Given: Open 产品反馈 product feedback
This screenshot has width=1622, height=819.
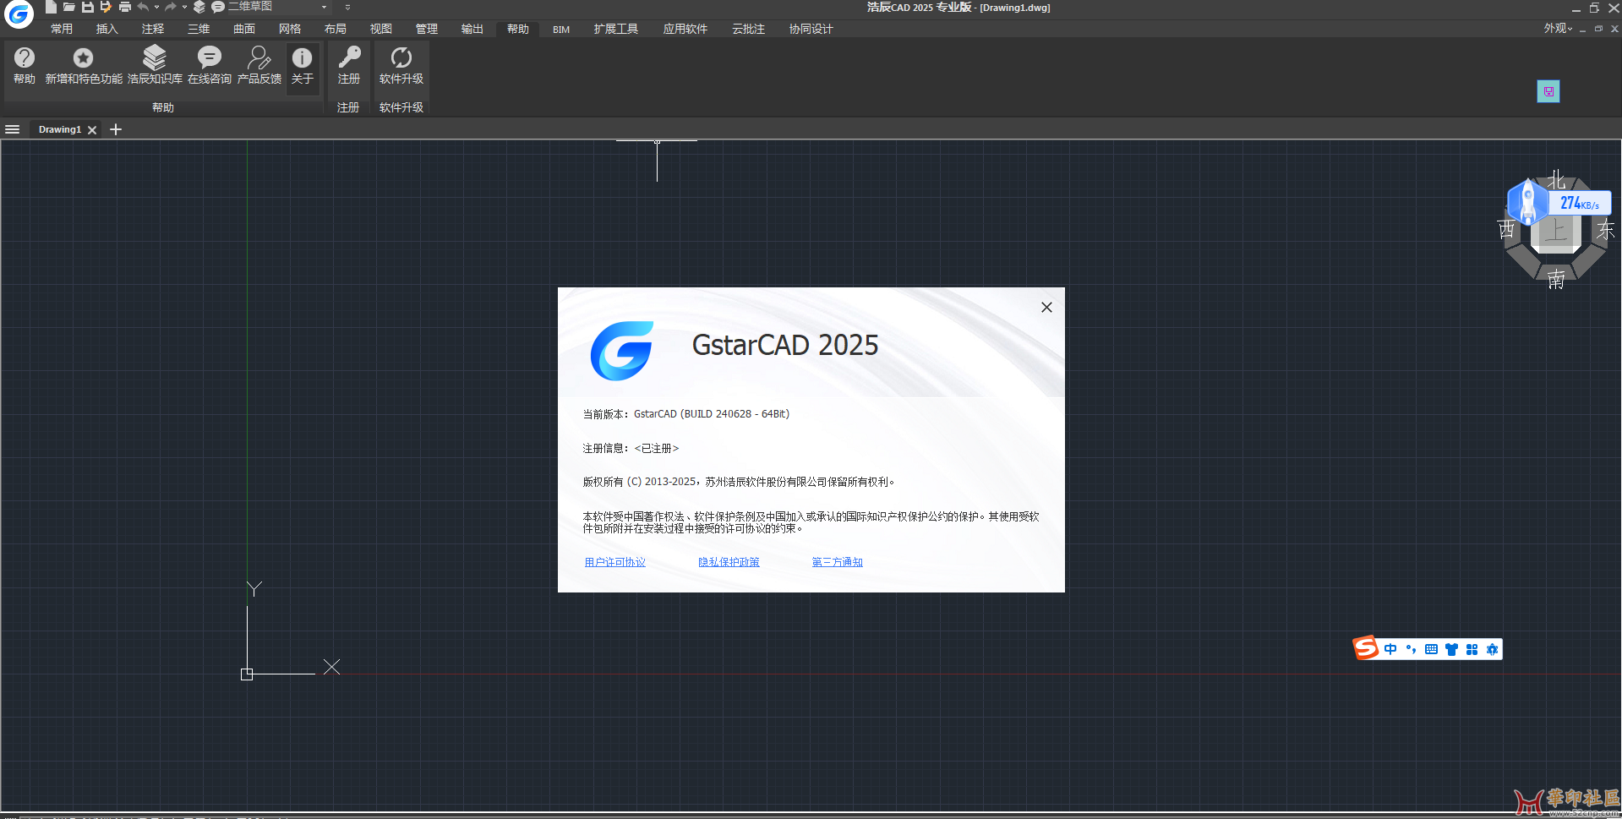Looking at the screenshot, I should click(259, 66).
